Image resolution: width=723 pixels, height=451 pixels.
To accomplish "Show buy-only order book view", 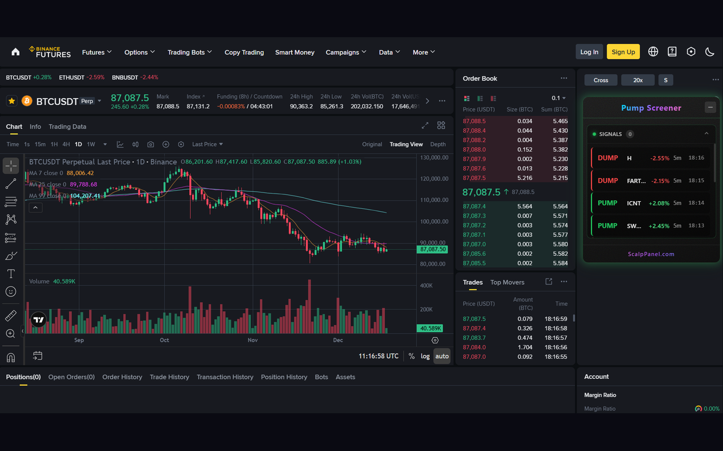I will click(480, 98).
